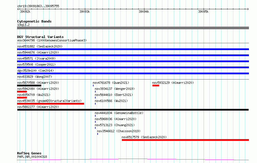This screenshot has height=163, width=257.
Task: Click the esv3644798 1000GenomesConsortiumPhase3 variant label
Action: (52, 40)
